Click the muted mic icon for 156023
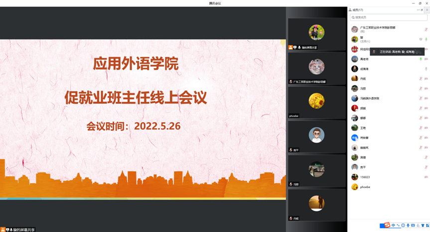This screenshot has height=232, width=430. 426,177
